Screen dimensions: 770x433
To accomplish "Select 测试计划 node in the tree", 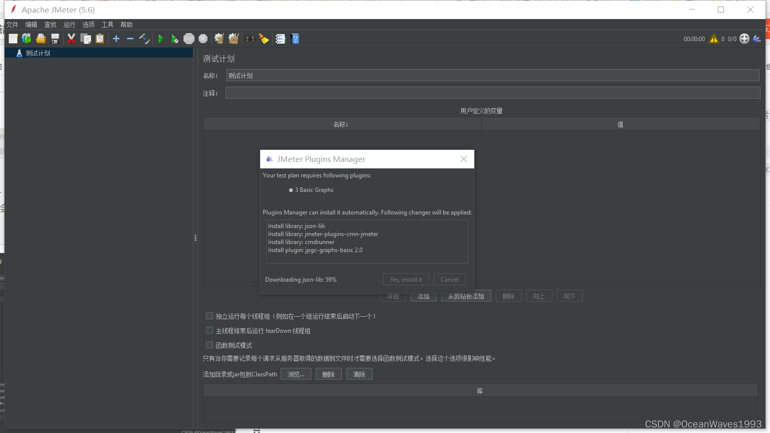I will pos(38,53).
